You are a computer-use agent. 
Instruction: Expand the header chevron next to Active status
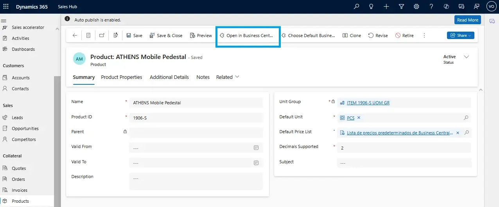tap(466, 57)
